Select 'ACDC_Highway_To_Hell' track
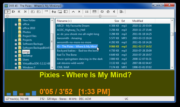 pos(71,30)
